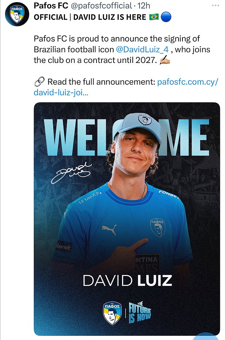Click the Pafos FC shield logo below the player name
This screenshot has height=340, width=225.
[112, 313]
